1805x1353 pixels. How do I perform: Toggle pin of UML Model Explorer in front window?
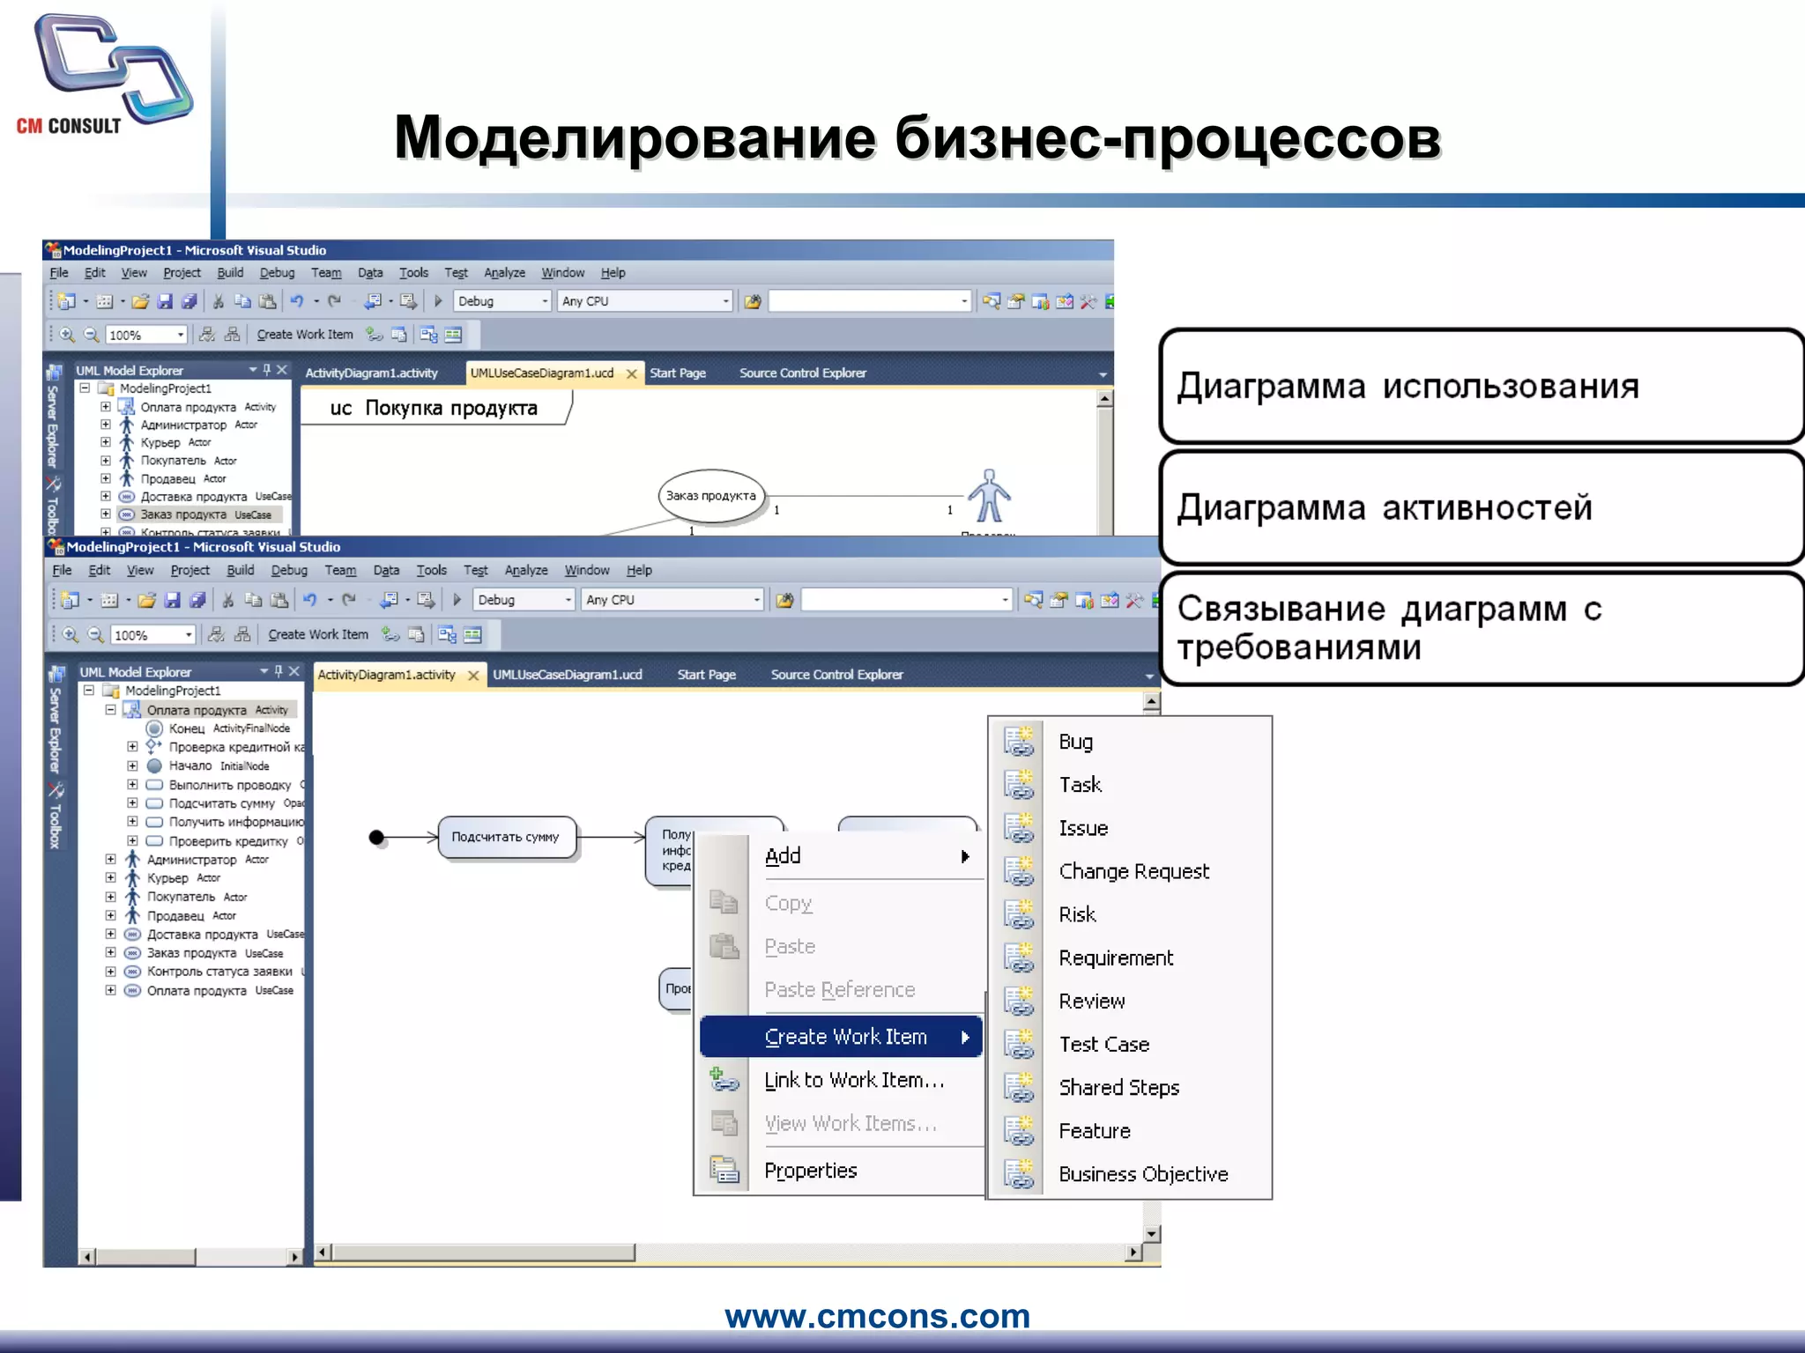tap(279, 671)
